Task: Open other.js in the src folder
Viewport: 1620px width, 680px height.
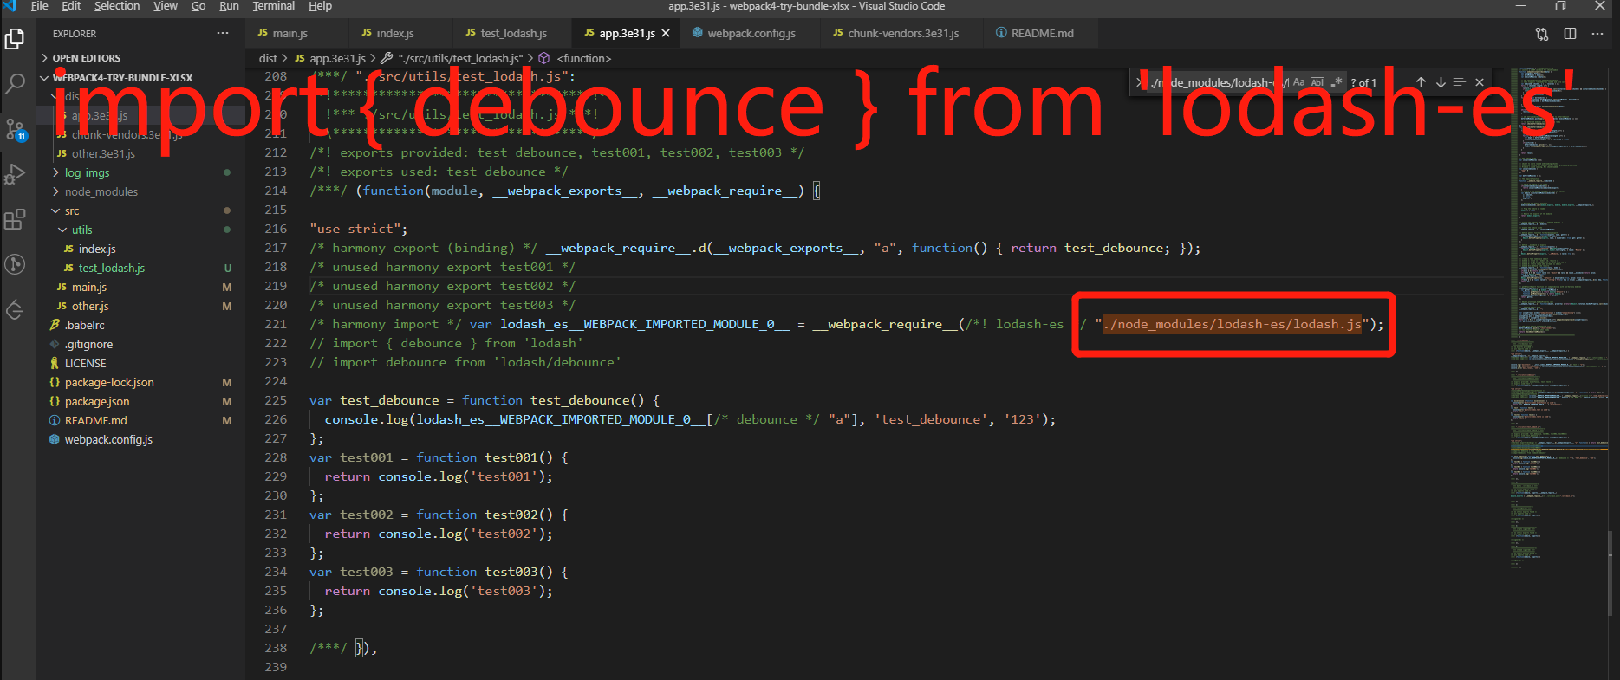Action: [140, 306]
